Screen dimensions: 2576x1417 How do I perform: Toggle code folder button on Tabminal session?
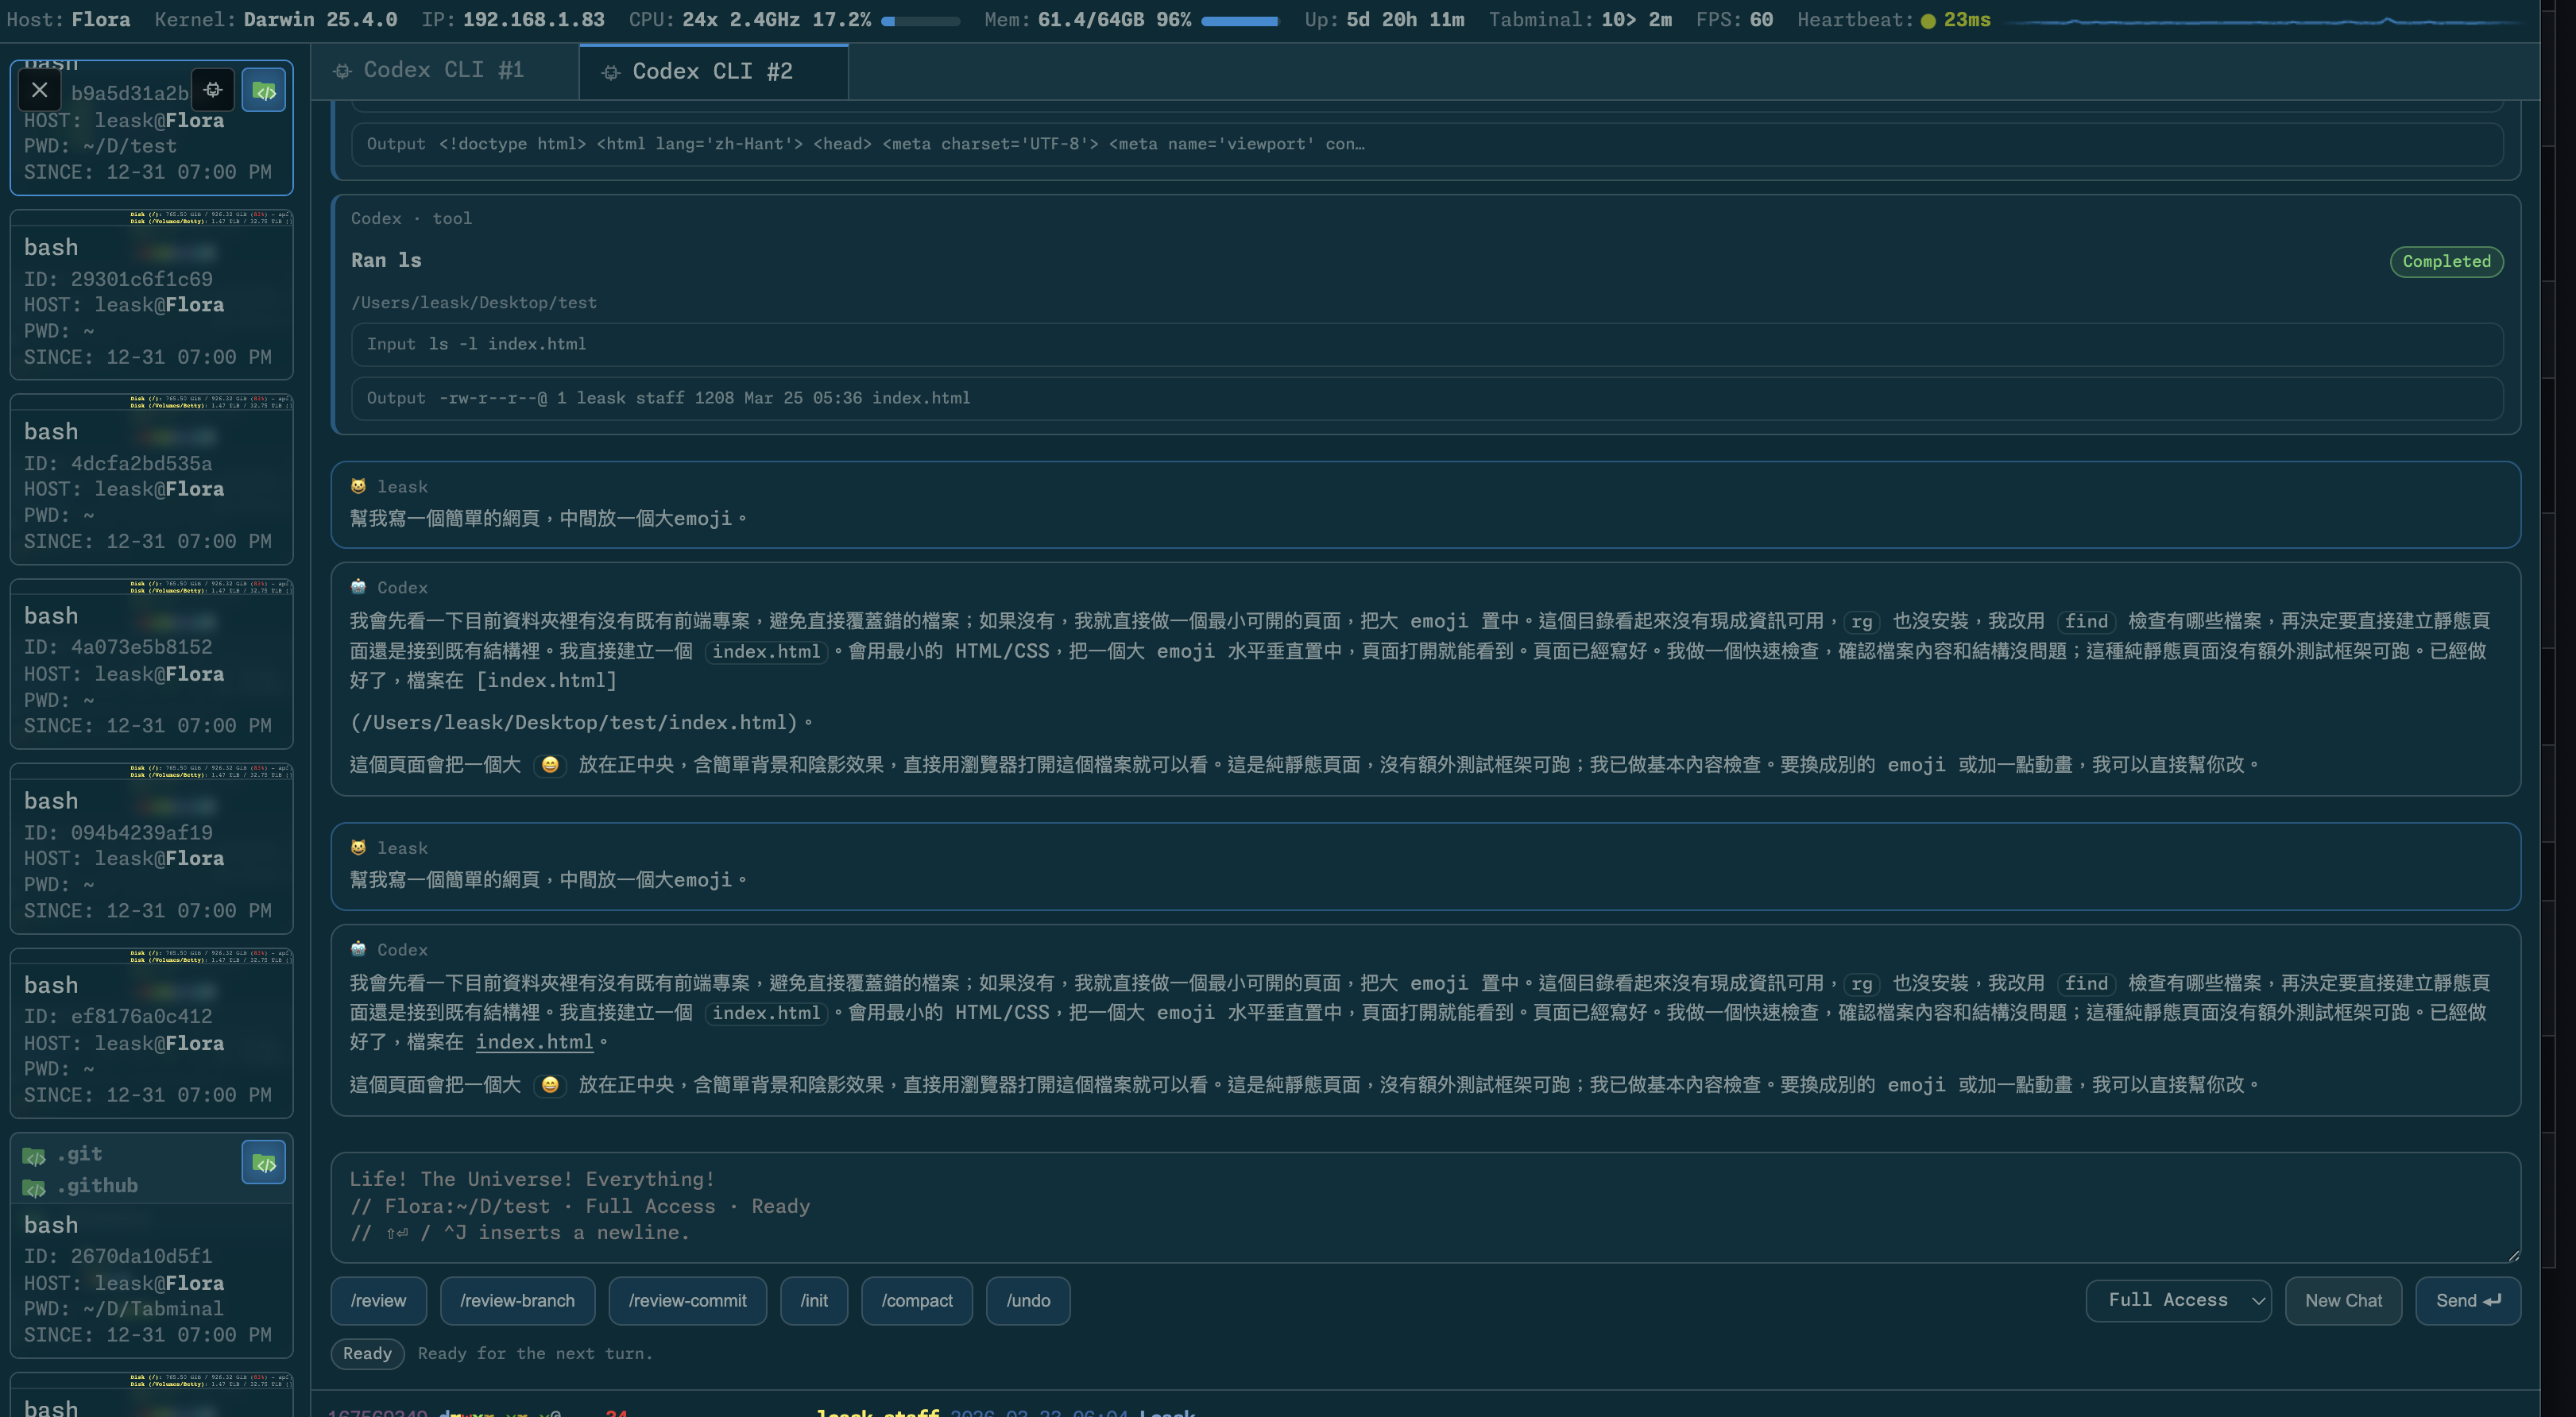coord(264,1163)
